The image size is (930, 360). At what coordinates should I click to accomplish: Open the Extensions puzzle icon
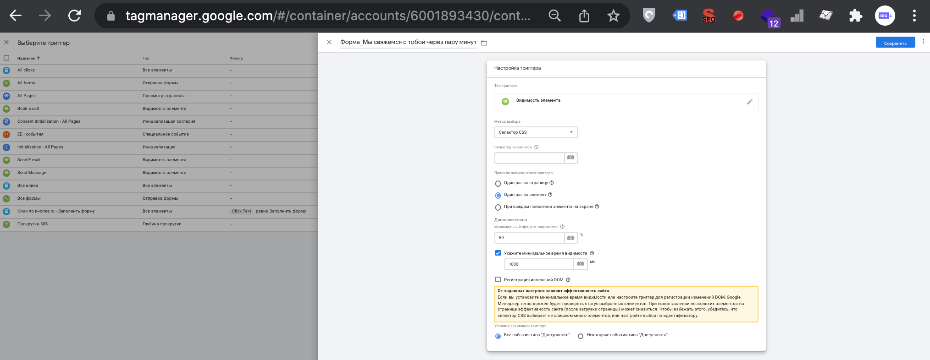(x=855, y=16)
